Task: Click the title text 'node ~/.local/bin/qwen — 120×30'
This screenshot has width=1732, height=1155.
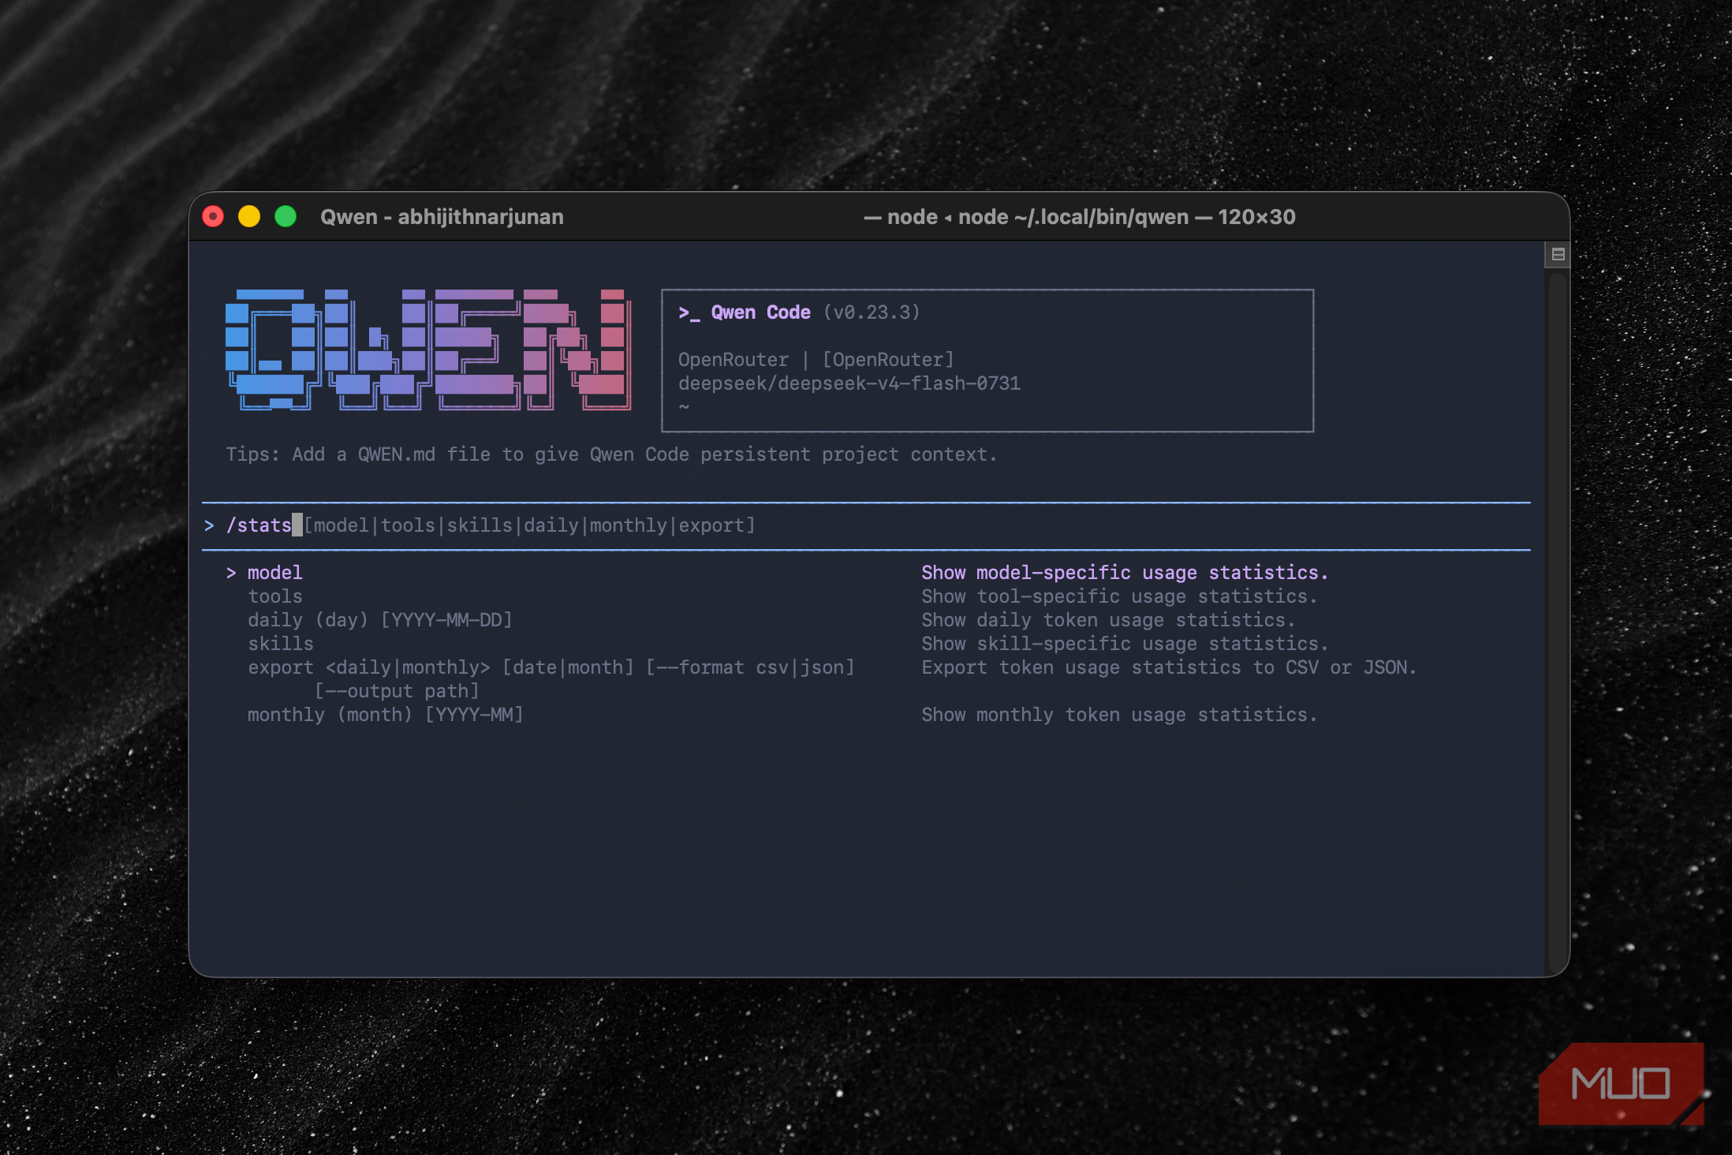Action: [x=1127, y=217]
